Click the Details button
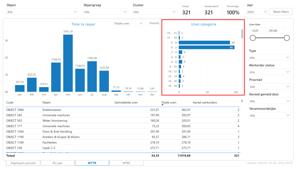This screenshot has width=297, height=169. point(154,23)
